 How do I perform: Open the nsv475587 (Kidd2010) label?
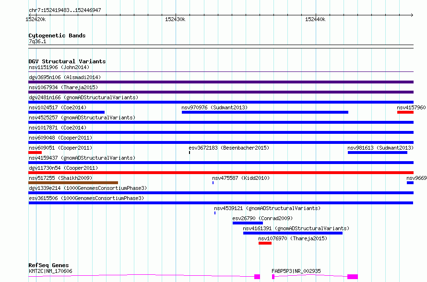point(241,178)
